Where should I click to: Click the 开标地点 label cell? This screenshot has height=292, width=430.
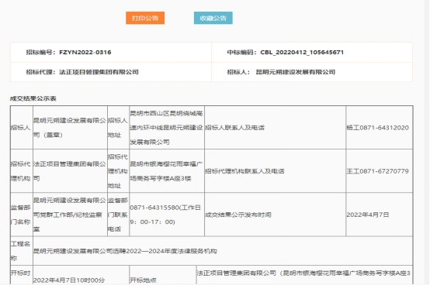point(163,275)
